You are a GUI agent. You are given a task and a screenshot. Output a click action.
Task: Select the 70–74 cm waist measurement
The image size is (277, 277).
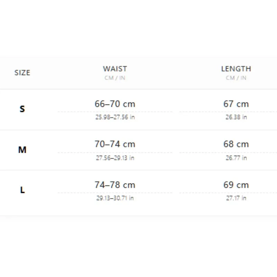(x=115, y=144)
